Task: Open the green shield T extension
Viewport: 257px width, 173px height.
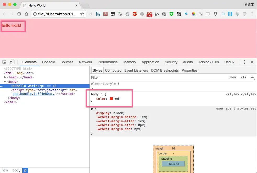Action: [171, 14]
